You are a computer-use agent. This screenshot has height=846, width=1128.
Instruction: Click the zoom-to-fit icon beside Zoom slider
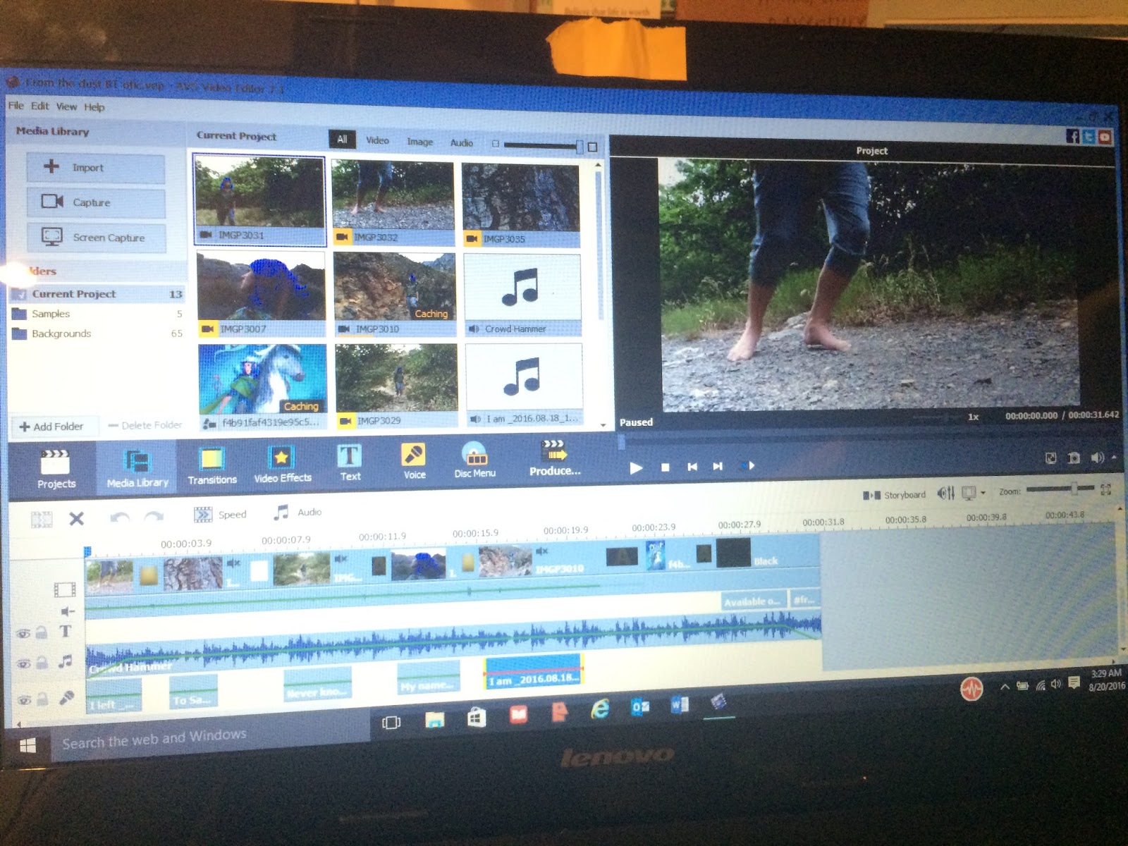point(1105,489)
